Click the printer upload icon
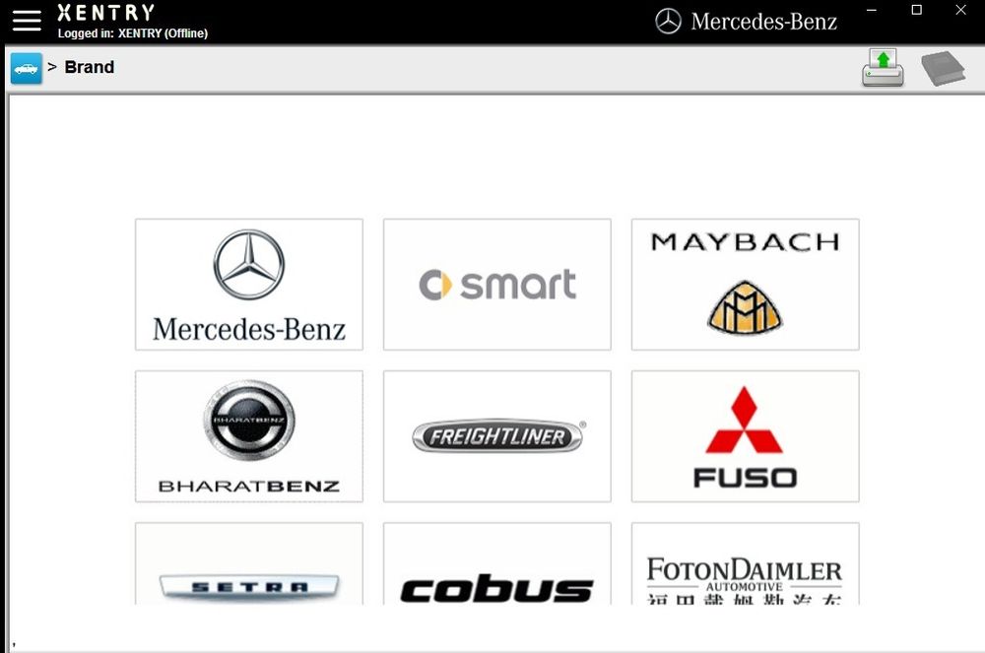The height and width of the screenshot is (653, 985). point(883,67)
